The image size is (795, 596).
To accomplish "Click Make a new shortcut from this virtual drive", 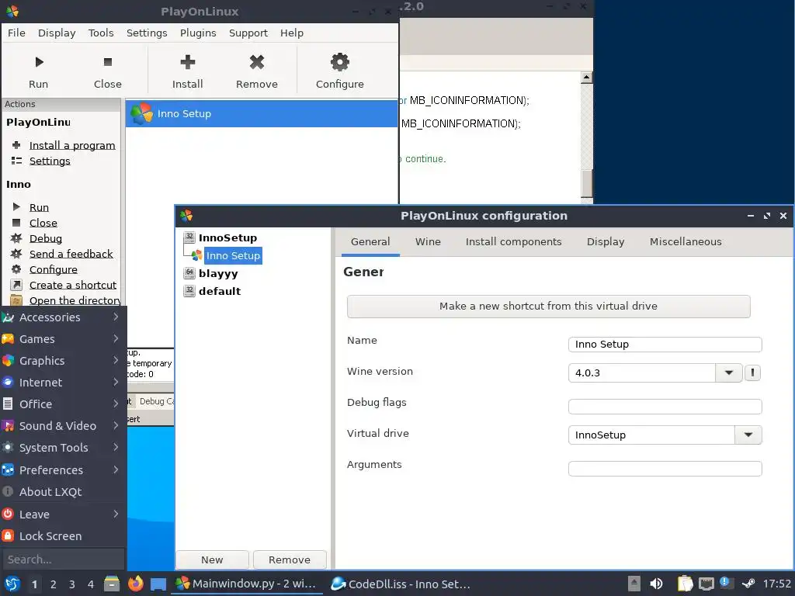I will click(548, 306).
